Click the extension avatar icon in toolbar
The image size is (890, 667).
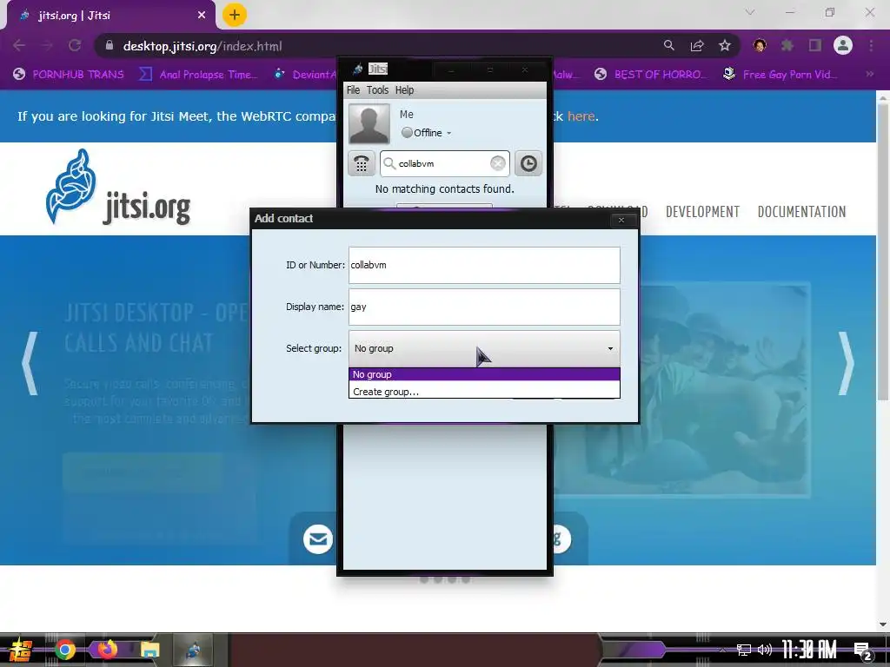point(760,45)
